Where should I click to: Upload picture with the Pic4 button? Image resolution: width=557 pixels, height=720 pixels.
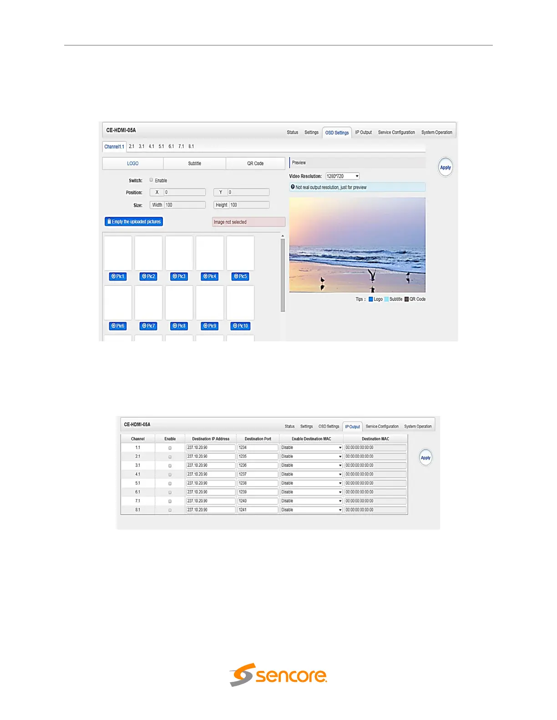pos(210,276)
